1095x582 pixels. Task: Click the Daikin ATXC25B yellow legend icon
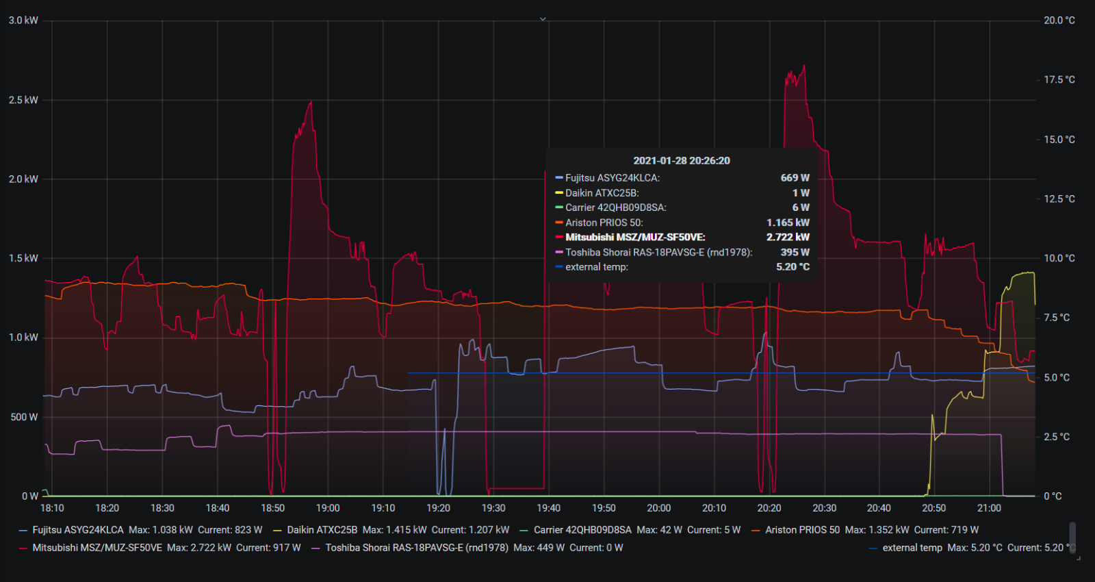[x=277, y=530]
